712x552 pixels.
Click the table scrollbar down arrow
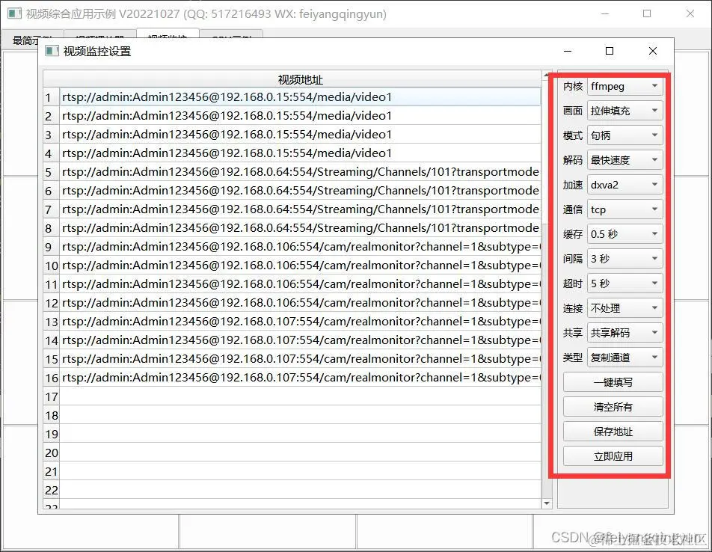click(547, 503)
